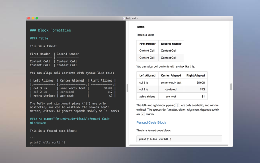The width and height of the screenshot is (260, 163).
Task: Minimize the window using the yellow button
Action: (x=33, y=18)
